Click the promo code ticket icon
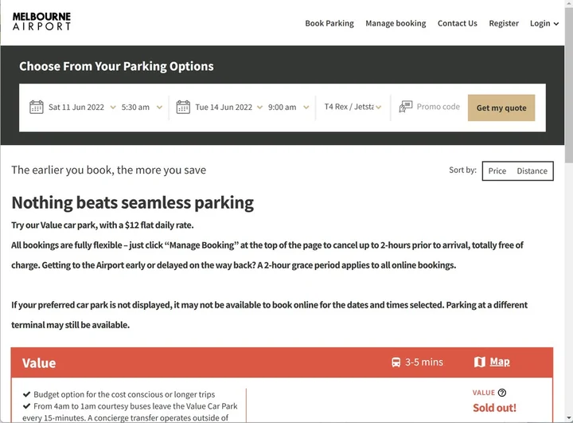 [406, 107]
